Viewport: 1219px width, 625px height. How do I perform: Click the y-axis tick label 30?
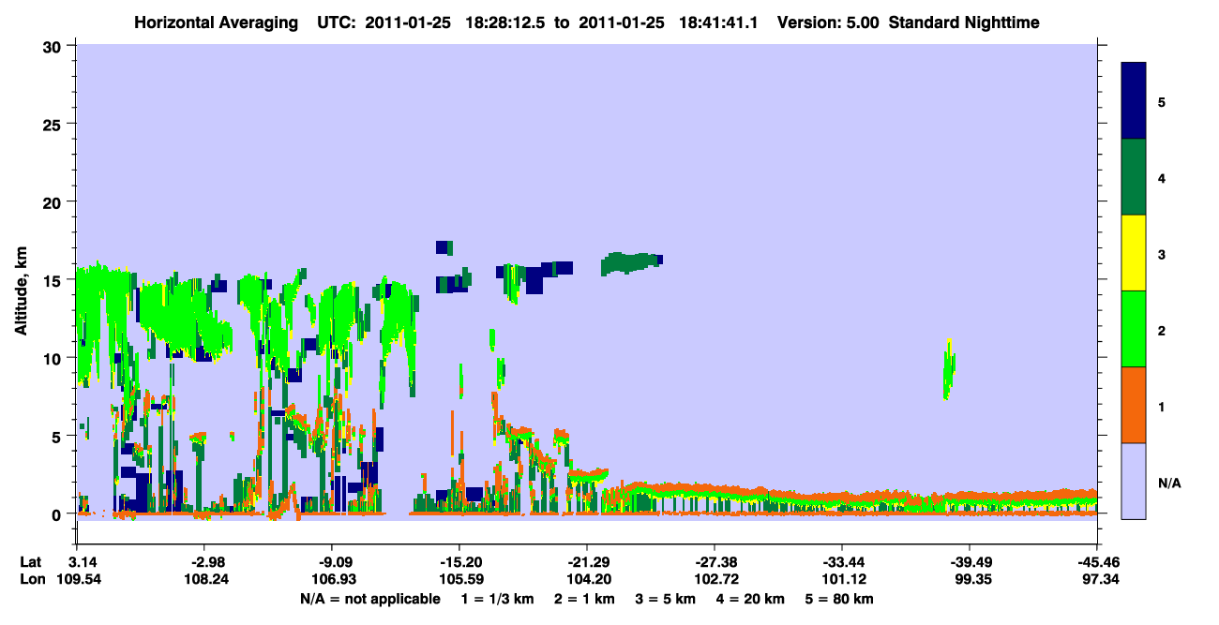pos(54,46)
